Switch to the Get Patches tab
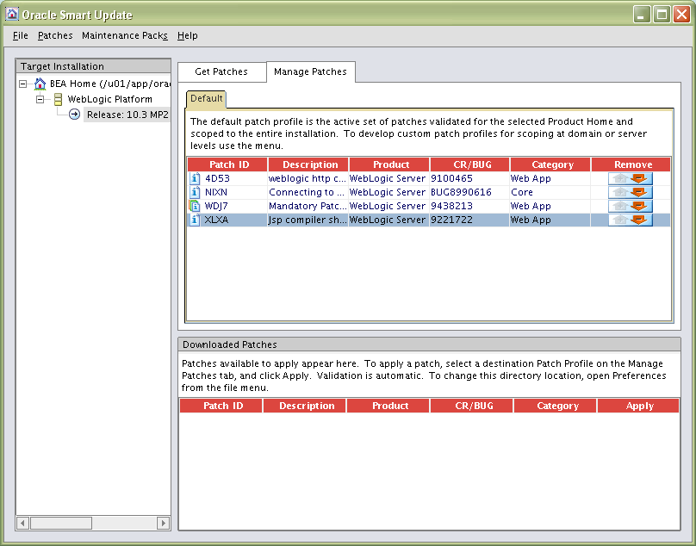The image size is (696, 546). (x=221, y=71)
